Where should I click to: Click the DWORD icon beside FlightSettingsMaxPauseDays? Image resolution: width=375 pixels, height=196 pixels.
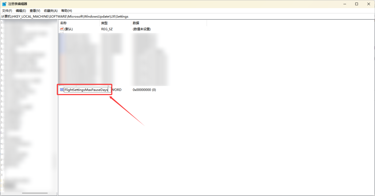62,90
